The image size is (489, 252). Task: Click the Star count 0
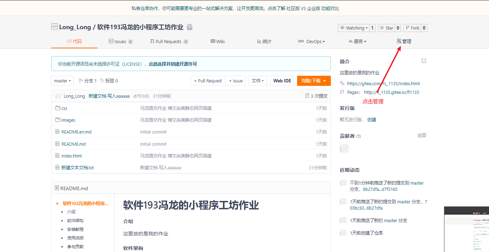point(398,28)
